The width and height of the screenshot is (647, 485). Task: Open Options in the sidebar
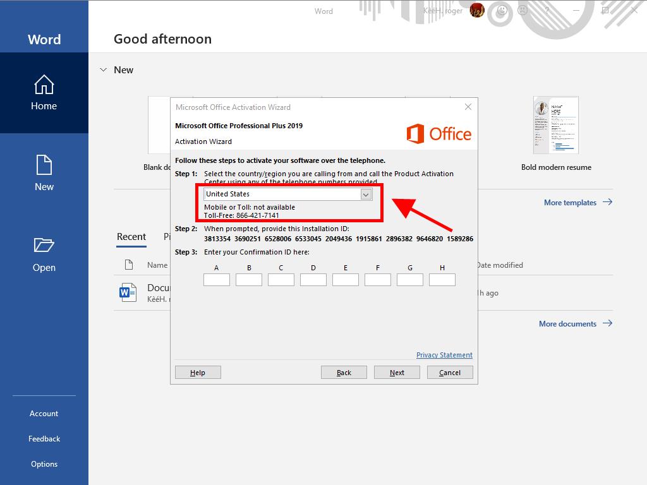click(x=44, y=464)
